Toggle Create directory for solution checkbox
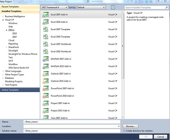Viewport: 170px width, 140px height. (x=124, y=131)
